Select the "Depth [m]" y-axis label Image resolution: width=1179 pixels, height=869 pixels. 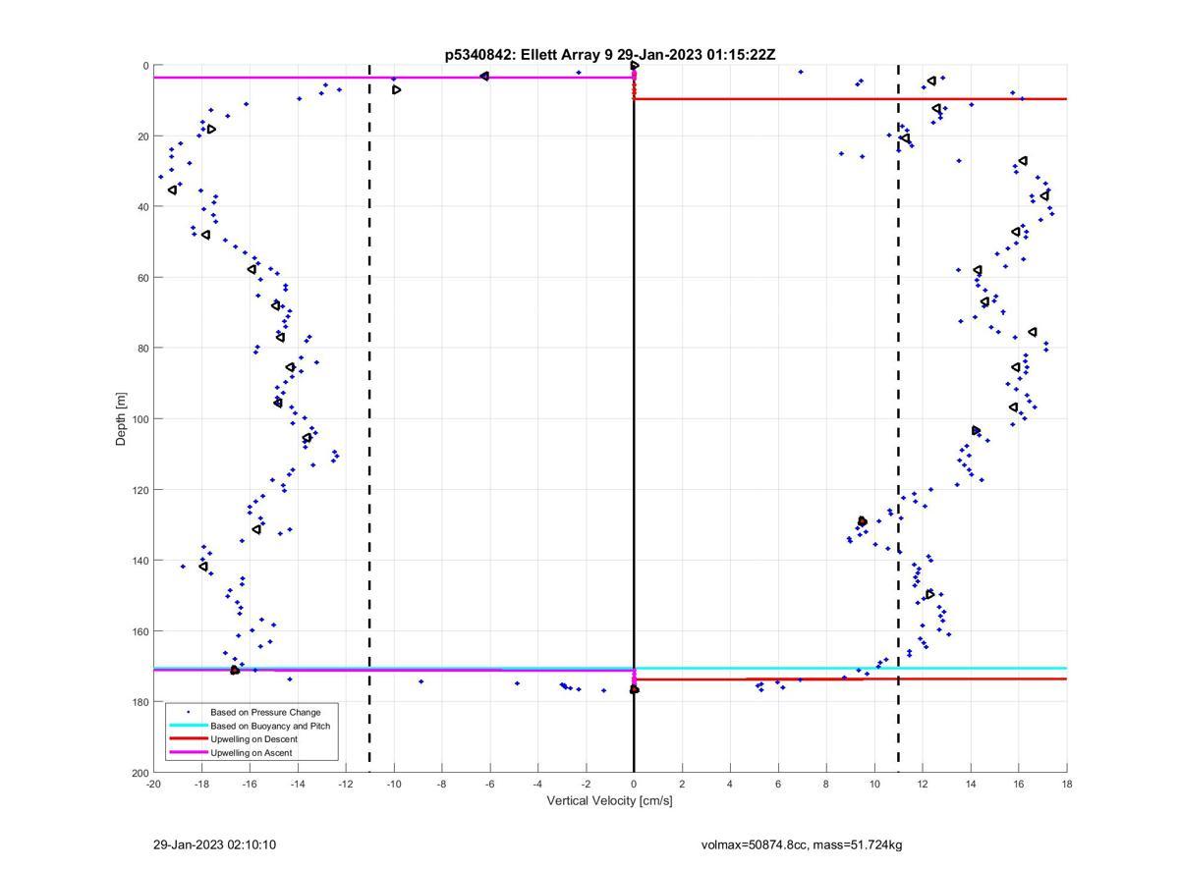(122, 419)
